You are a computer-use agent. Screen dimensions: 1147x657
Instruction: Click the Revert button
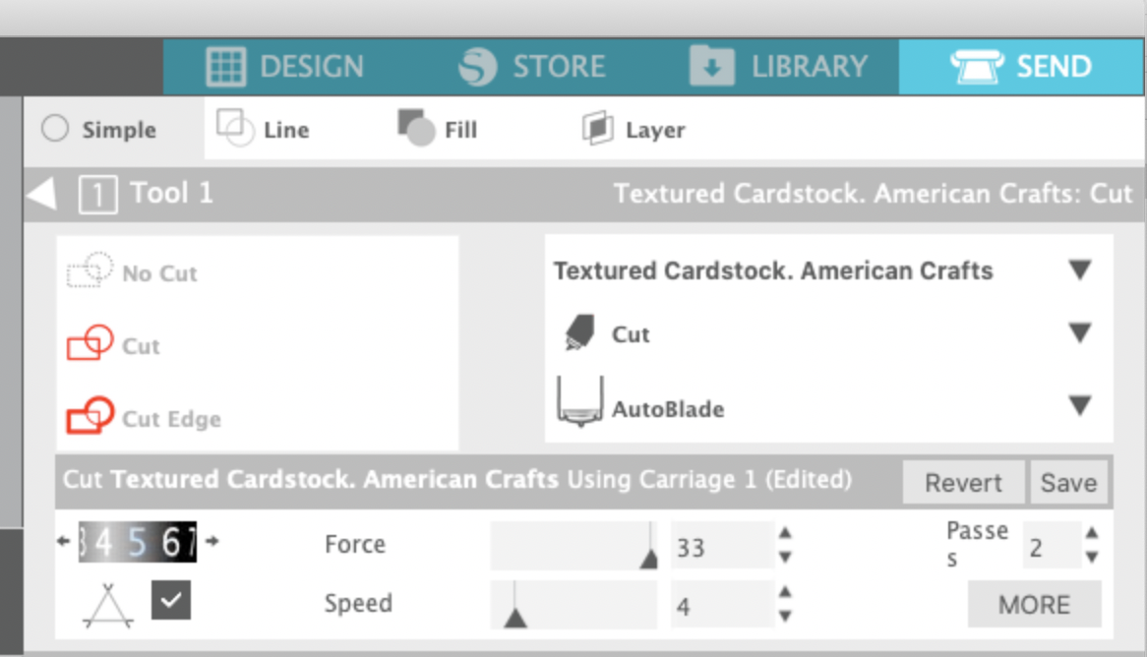[x=962, y=482]
